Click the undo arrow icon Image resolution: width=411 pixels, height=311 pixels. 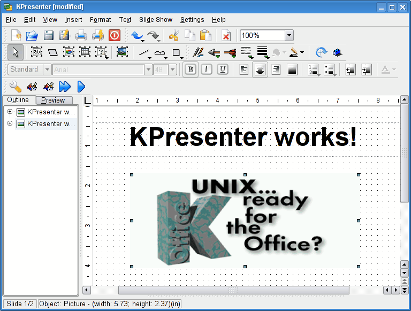tap(137, 36)
